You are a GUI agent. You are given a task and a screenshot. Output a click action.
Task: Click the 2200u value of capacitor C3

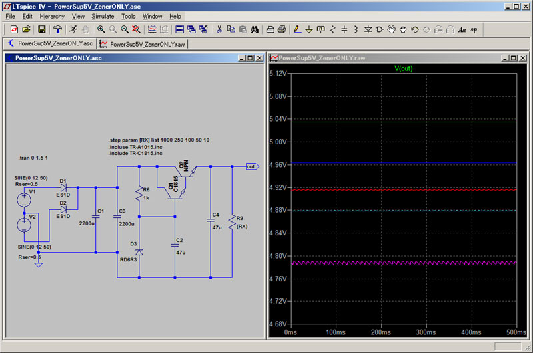(x=126, y=224)
